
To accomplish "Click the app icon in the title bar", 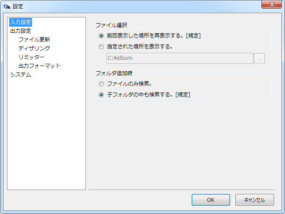I will (x=7, y=7).
